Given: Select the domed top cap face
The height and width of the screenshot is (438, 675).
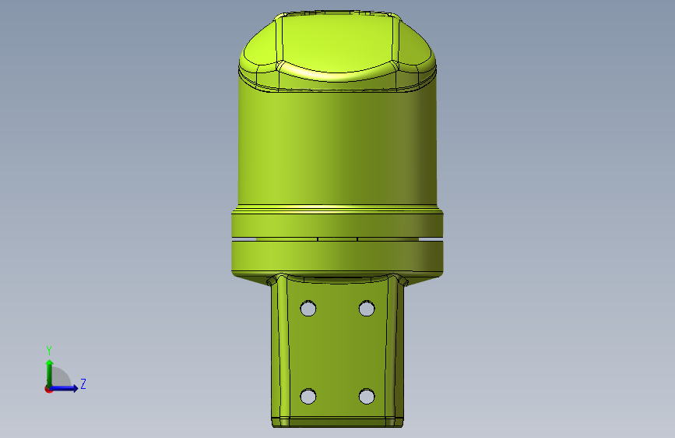Looking at the screenshot, I should tap(338, 43).
